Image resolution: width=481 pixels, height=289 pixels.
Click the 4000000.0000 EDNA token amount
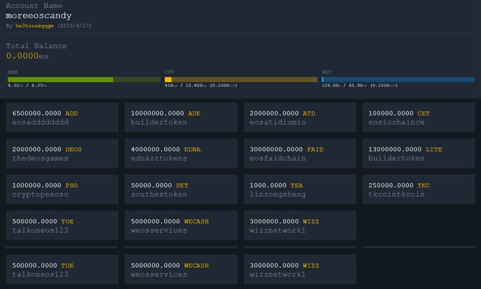point(166,150)
